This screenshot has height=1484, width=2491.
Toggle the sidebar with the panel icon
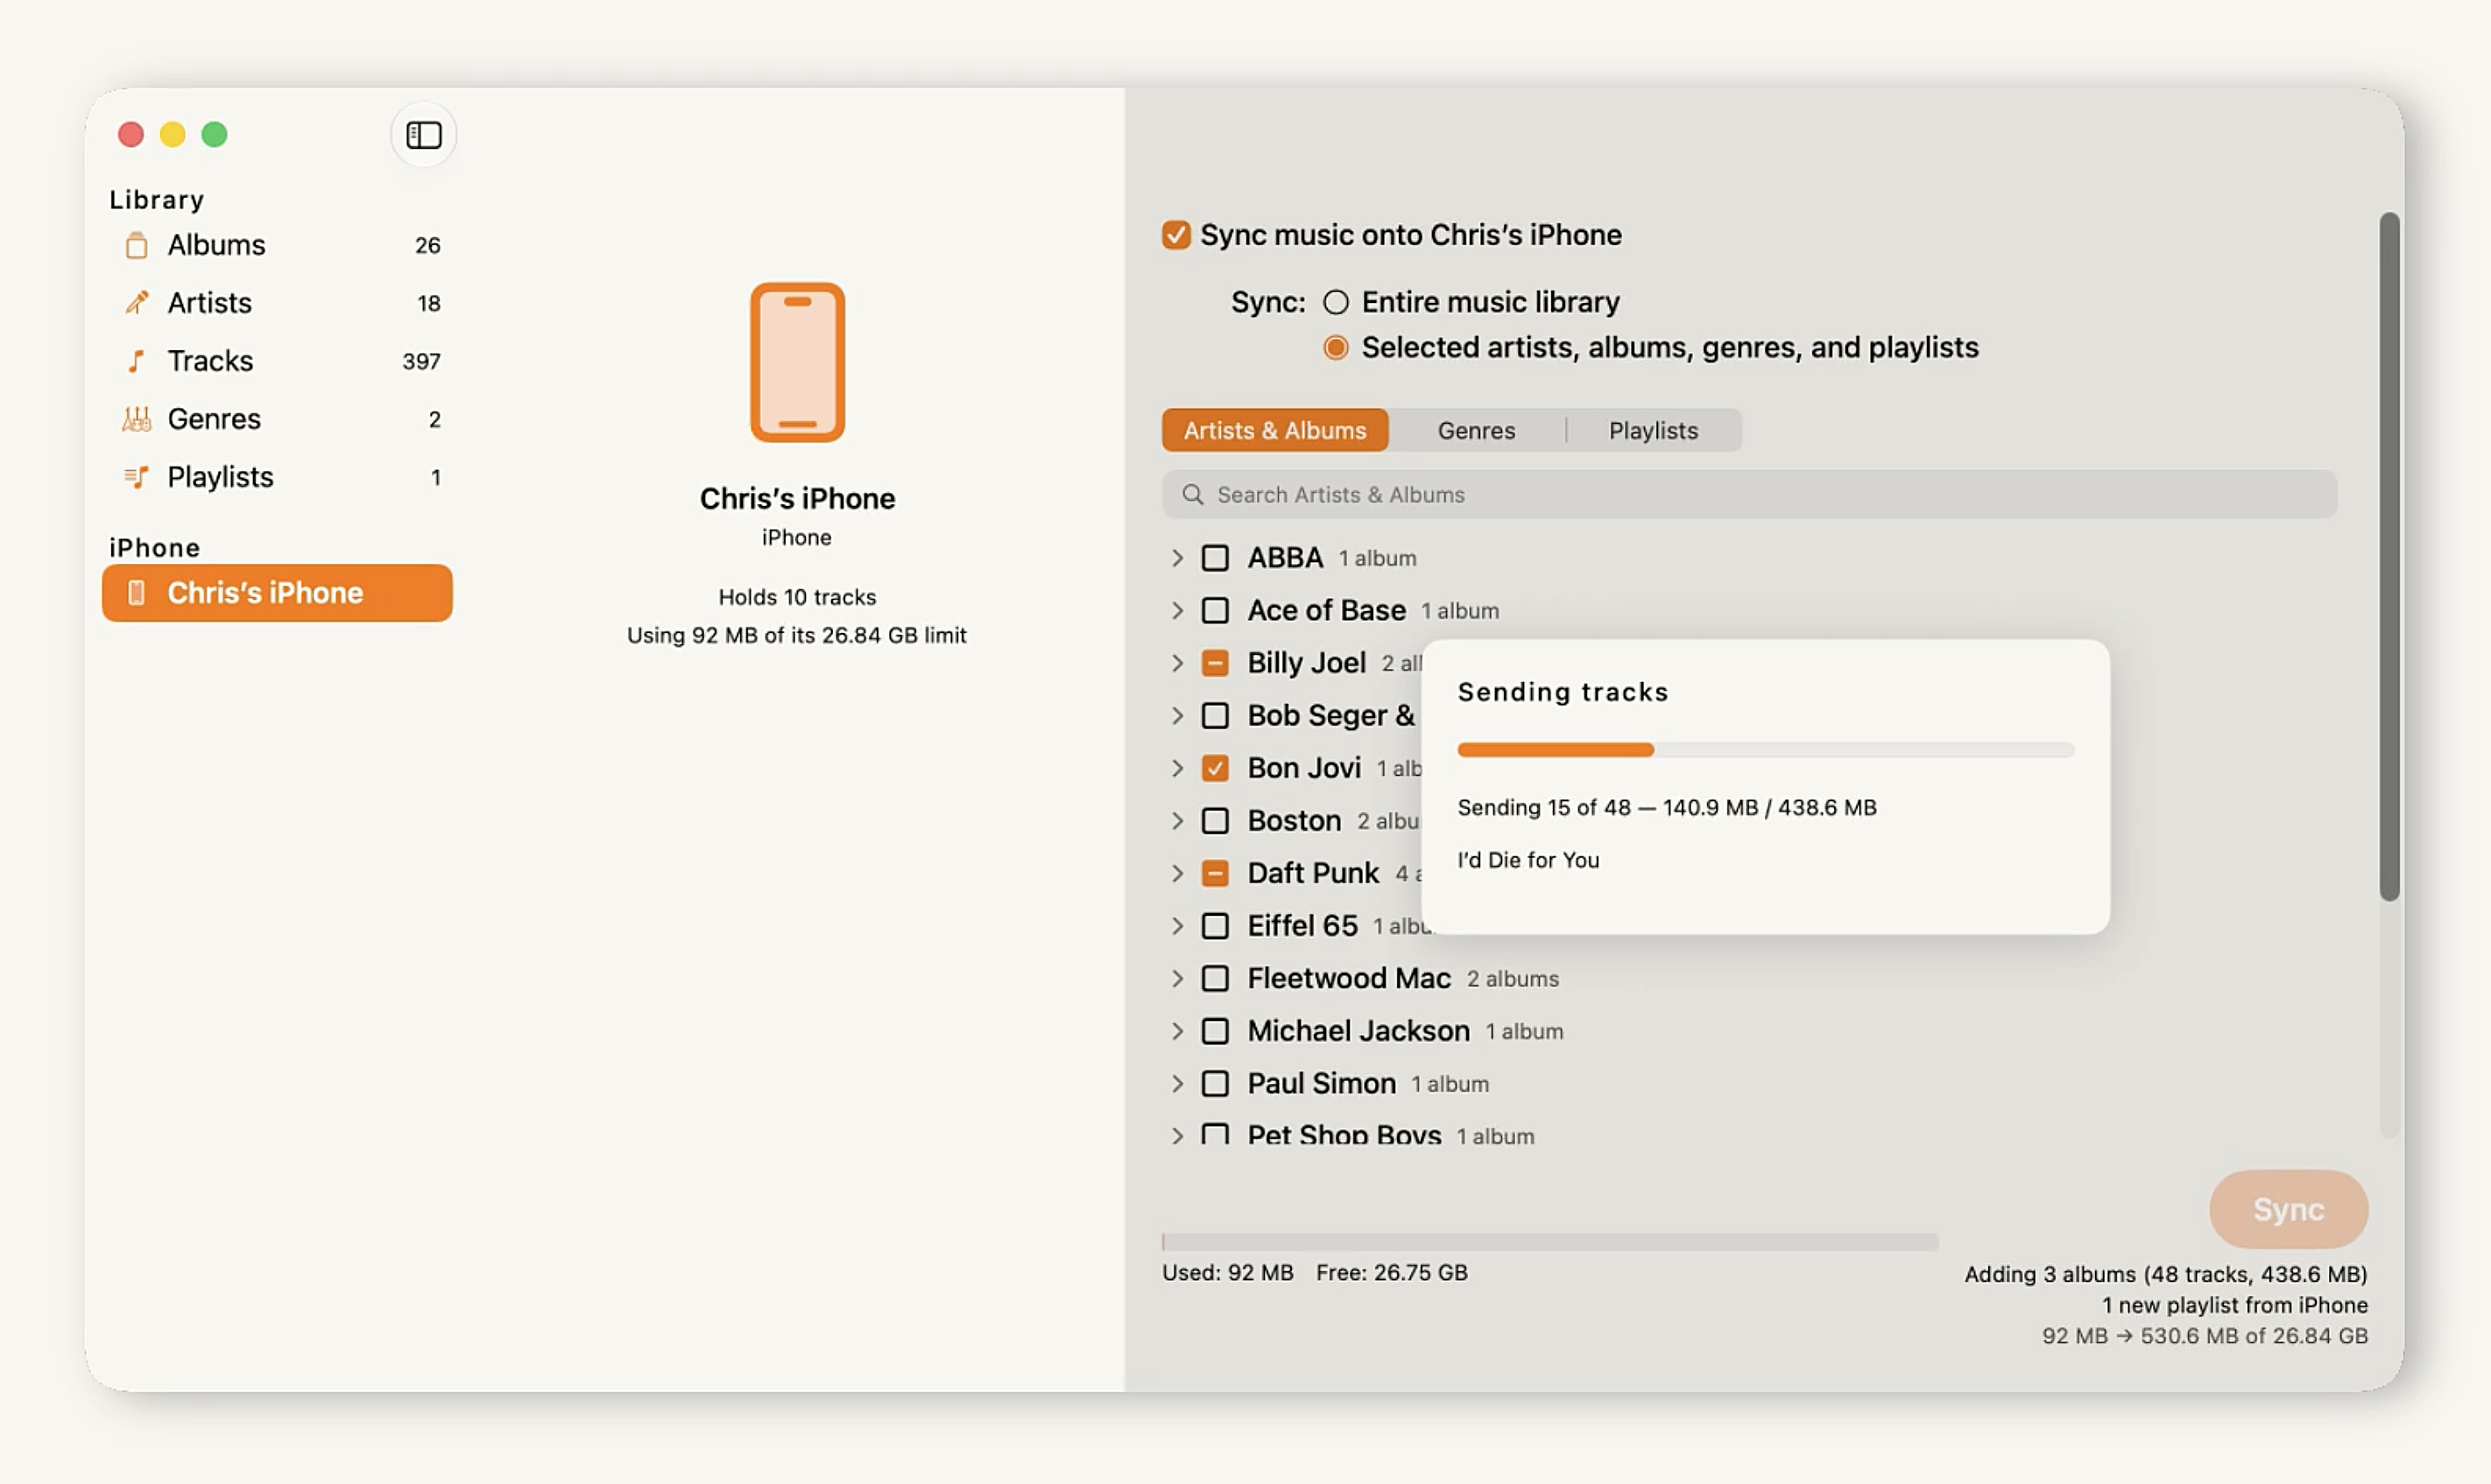pos(423,134)
